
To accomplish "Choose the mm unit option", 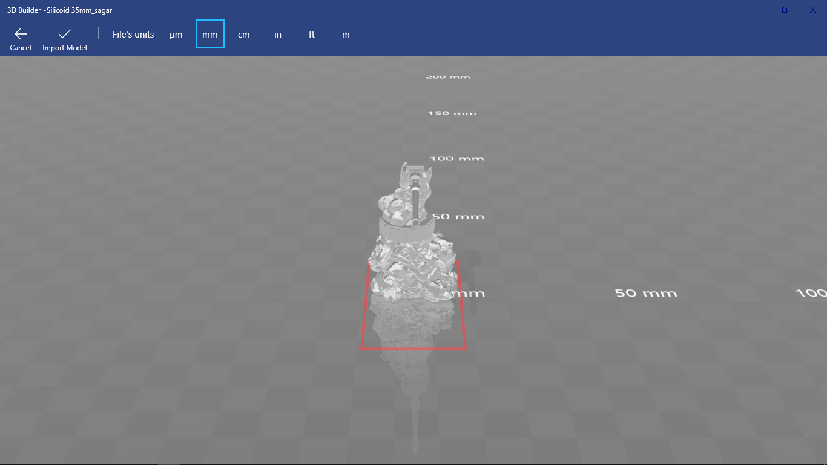I will [210, 35].
